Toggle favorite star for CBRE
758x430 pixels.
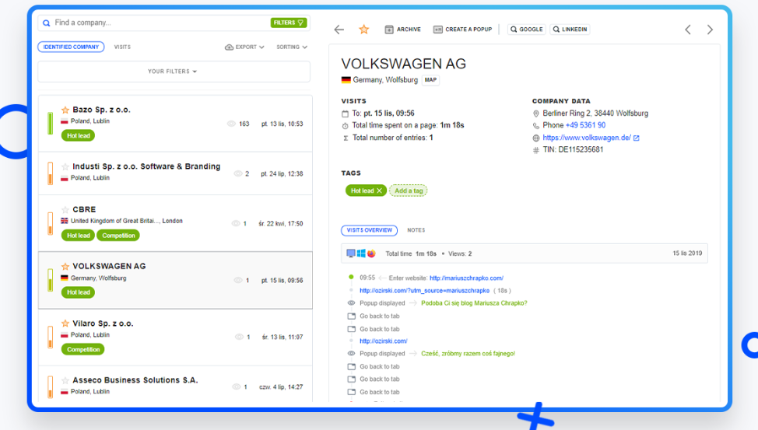(x=65, y=210)
